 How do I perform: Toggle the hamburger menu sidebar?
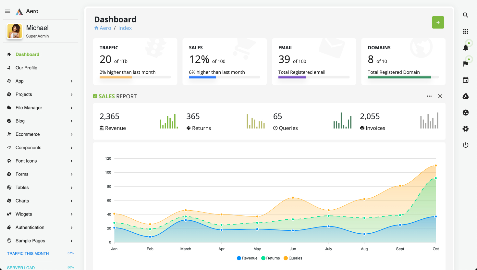pos(8,11)
